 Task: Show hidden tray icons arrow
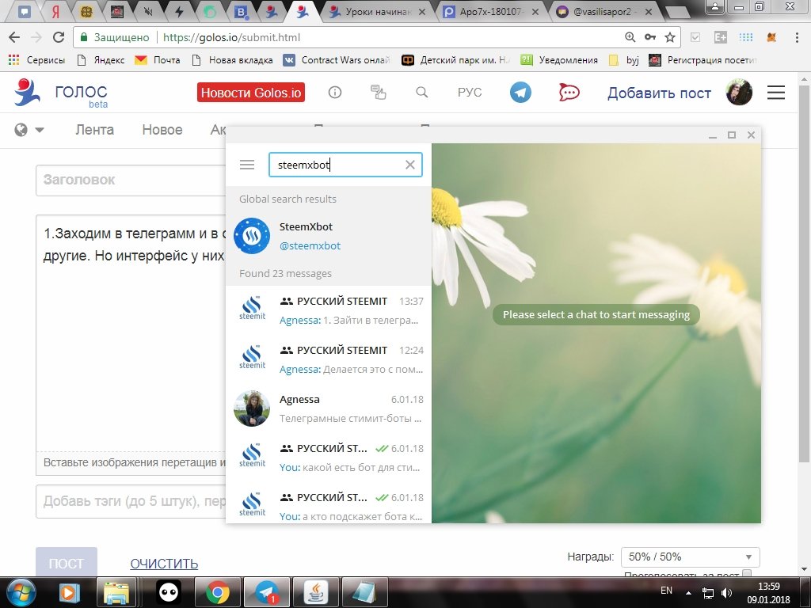pos(688,592)
